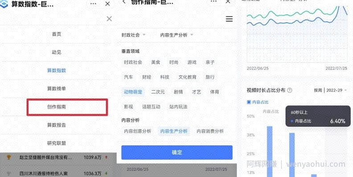Choose the 文化教育 category chip
Image resolution: width=353 pixels, height=177 pixels.
pos(187,77)
